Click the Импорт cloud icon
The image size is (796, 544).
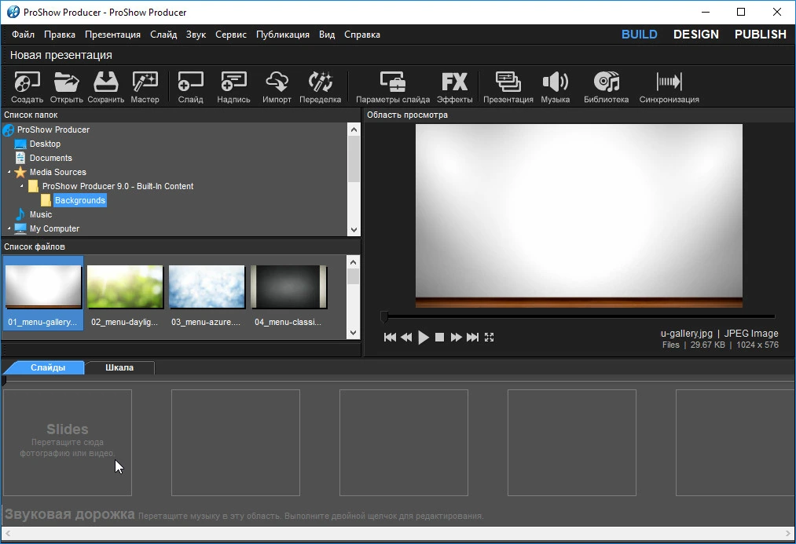pos(277,87)
